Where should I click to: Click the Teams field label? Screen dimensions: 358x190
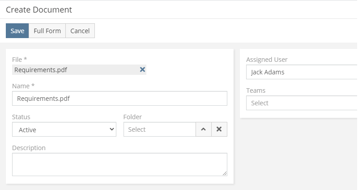click(256, 91)
